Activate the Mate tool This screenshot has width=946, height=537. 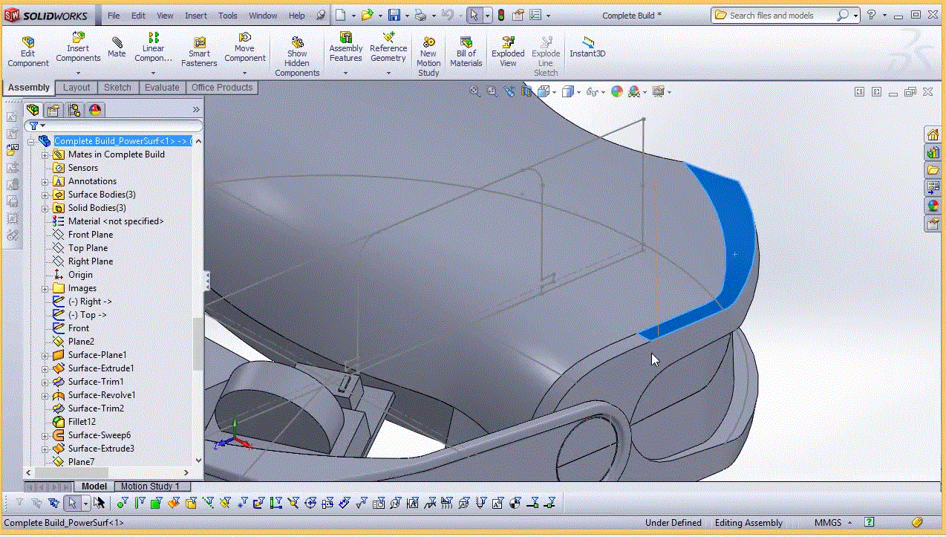click(x=117, y=48)
